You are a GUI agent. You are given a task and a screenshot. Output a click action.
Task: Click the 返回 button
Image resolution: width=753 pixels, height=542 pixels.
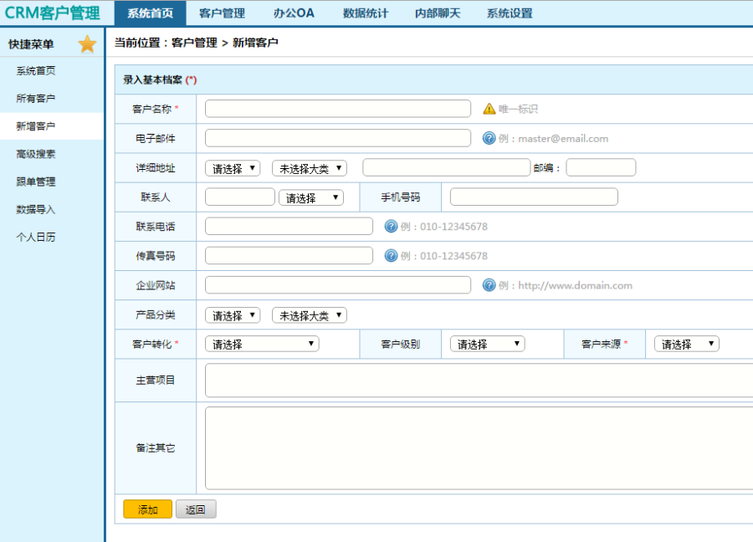[x=195, y=509]
